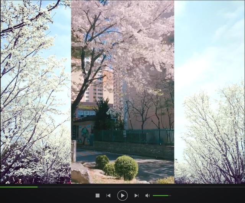The width and height of the screenshot is (245, 203).
Task: Click the center of the vertical video frame
Action: click(x=122, y=92)
